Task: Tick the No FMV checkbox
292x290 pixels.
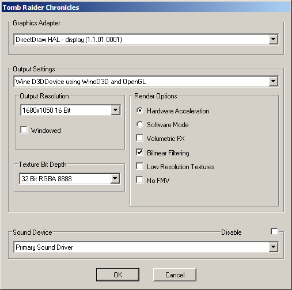Action: coord(139,180)
